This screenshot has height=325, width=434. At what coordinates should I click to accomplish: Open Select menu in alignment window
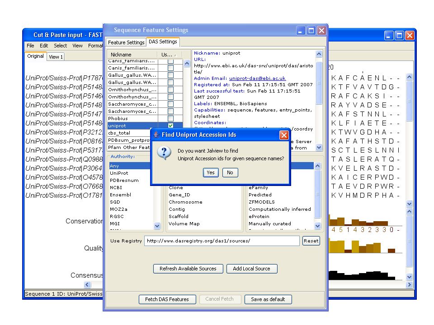tap(60, 46)
